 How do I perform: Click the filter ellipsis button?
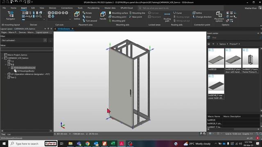[50, 40]
